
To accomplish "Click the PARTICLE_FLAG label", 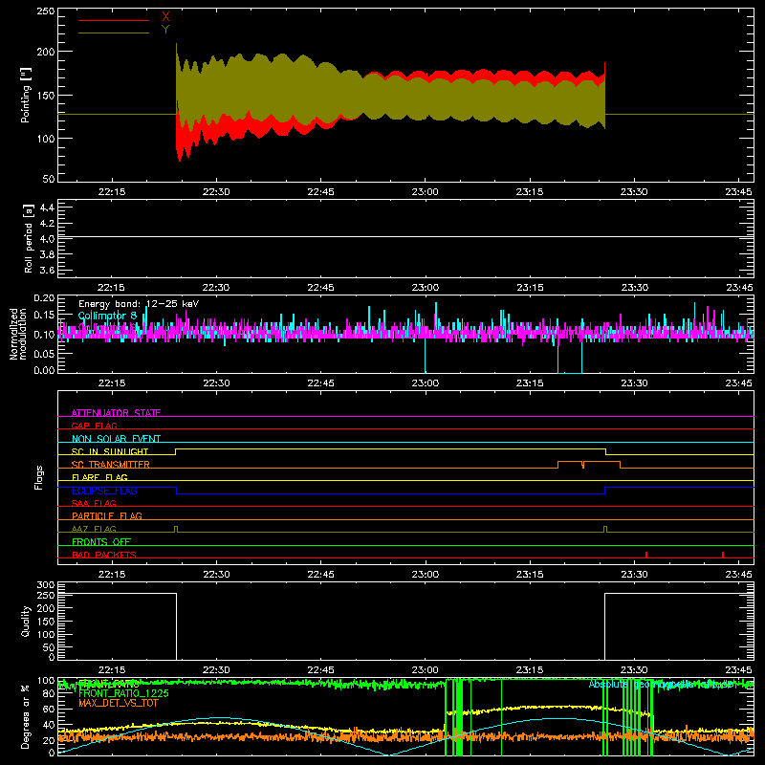I will point(107,515).
